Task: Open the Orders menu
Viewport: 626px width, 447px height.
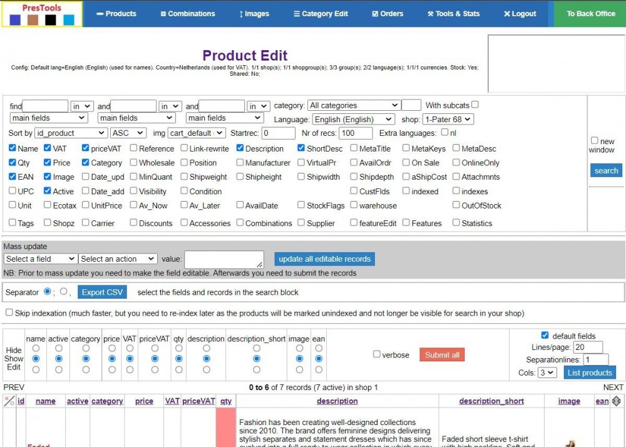Action: 387,14
